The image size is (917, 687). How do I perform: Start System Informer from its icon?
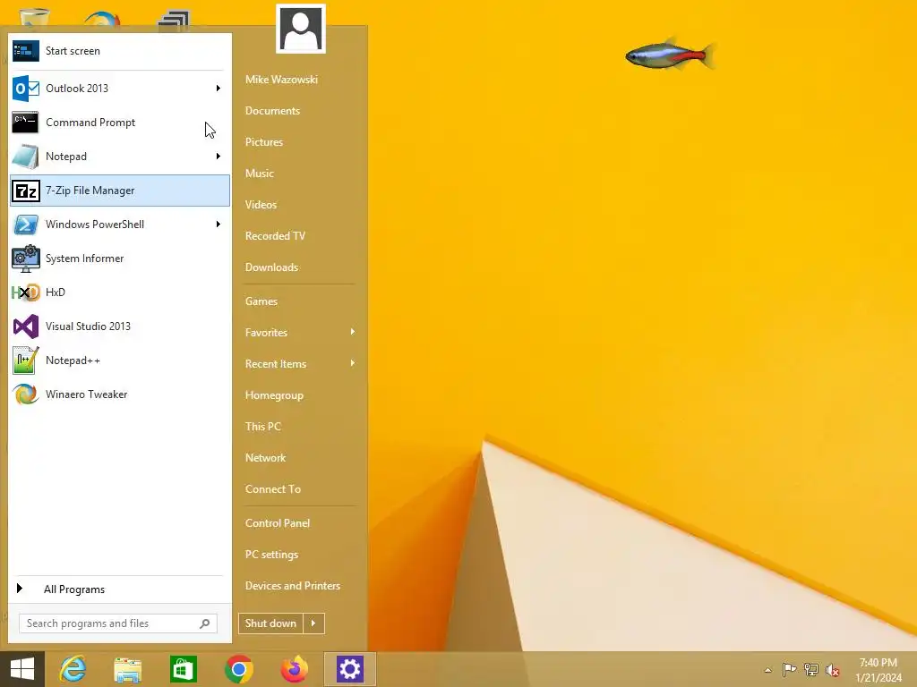(x=26, y=259)
